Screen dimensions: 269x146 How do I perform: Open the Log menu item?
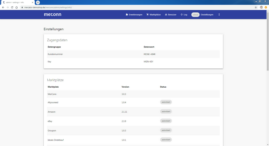pyautogui.click(x=184, y=15)
